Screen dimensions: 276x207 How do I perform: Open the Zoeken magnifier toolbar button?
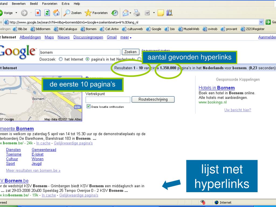click(72, 13)
